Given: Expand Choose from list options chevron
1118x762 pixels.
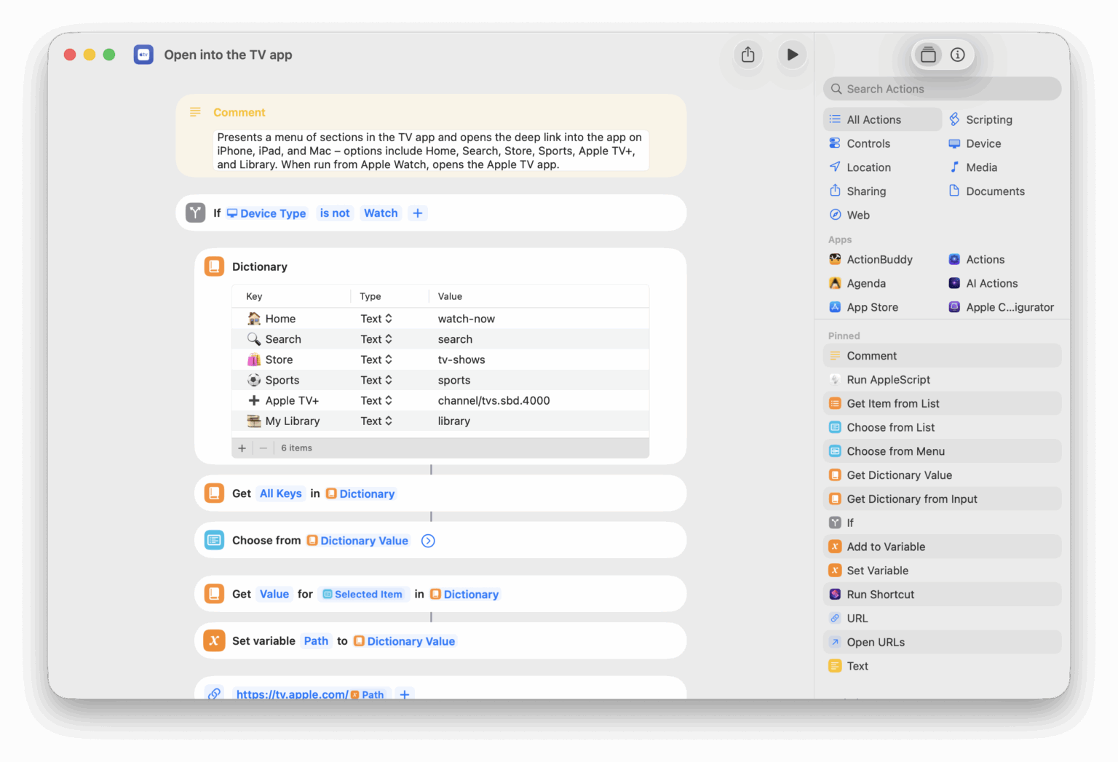Looking at the screenshot, I should pos(428,541).
